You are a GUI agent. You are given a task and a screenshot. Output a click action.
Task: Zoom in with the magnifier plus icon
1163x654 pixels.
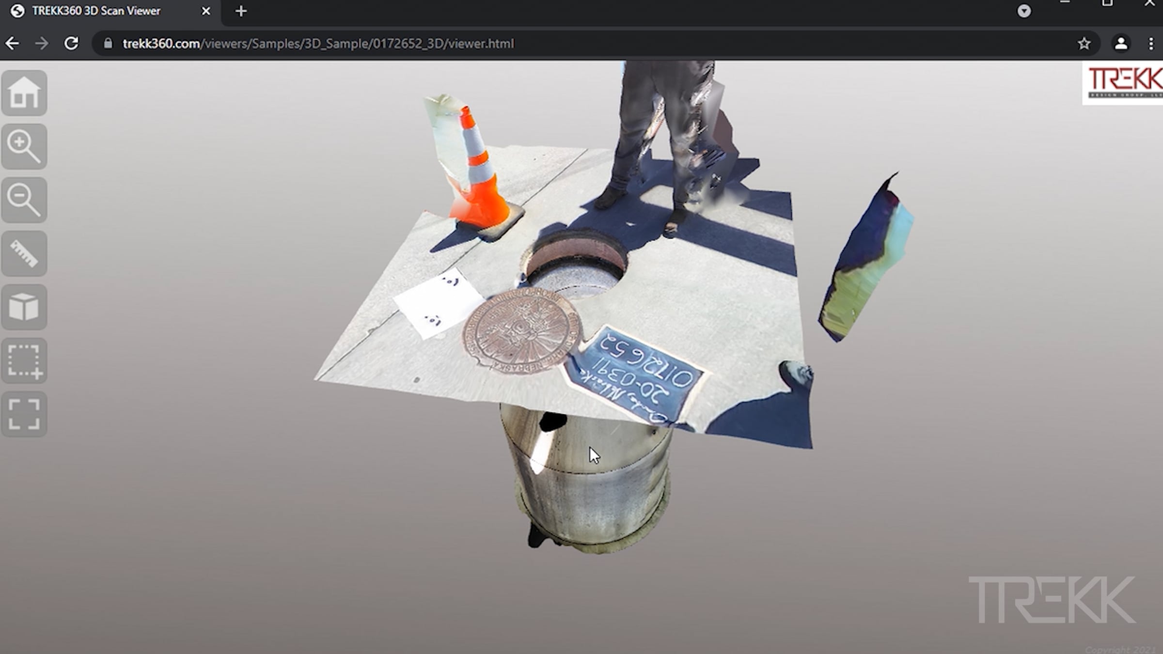[24, 146]
